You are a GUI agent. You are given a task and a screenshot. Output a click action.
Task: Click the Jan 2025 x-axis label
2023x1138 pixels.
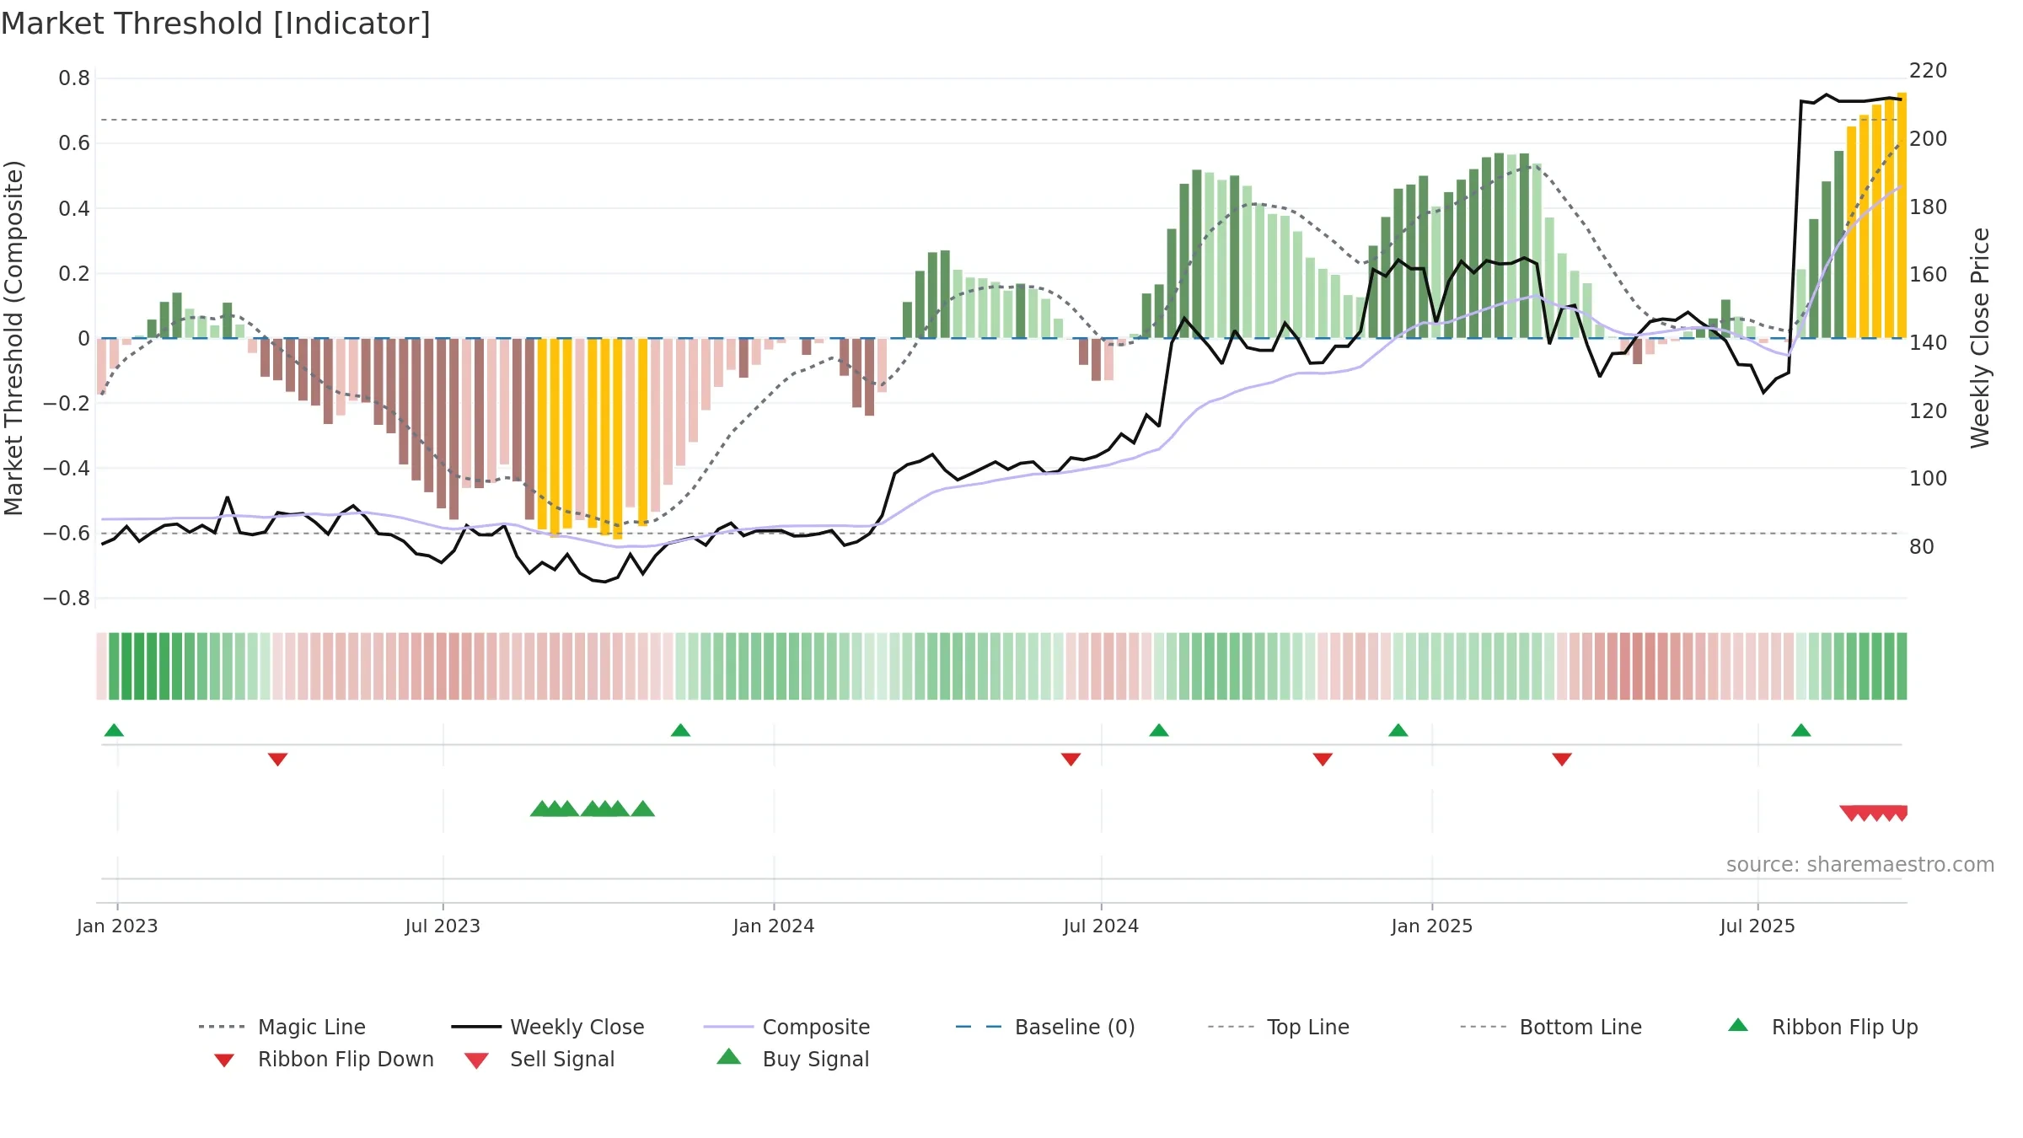pyautogui.click(x=1432, y=926)
